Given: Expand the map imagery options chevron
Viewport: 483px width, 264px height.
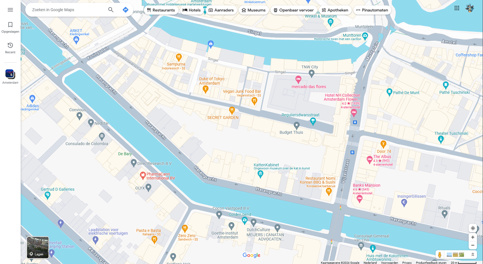Looking at the screenshot, I should (x=473, y=255).
